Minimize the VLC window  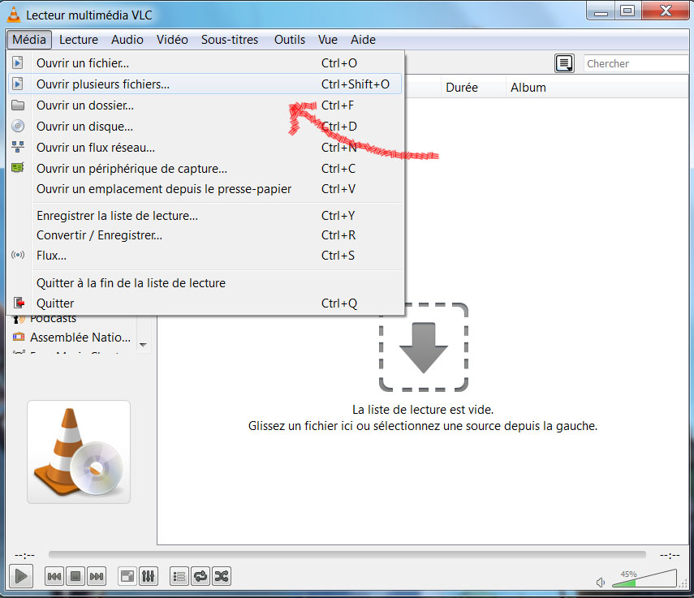coord(601,11)
